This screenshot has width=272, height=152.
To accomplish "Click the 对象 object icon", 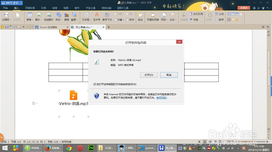I will (115, 20).
